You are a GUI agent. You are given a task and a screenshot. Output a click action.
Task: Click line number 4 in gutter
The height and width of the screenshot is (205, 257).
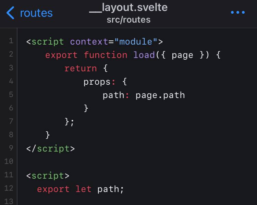11,81
